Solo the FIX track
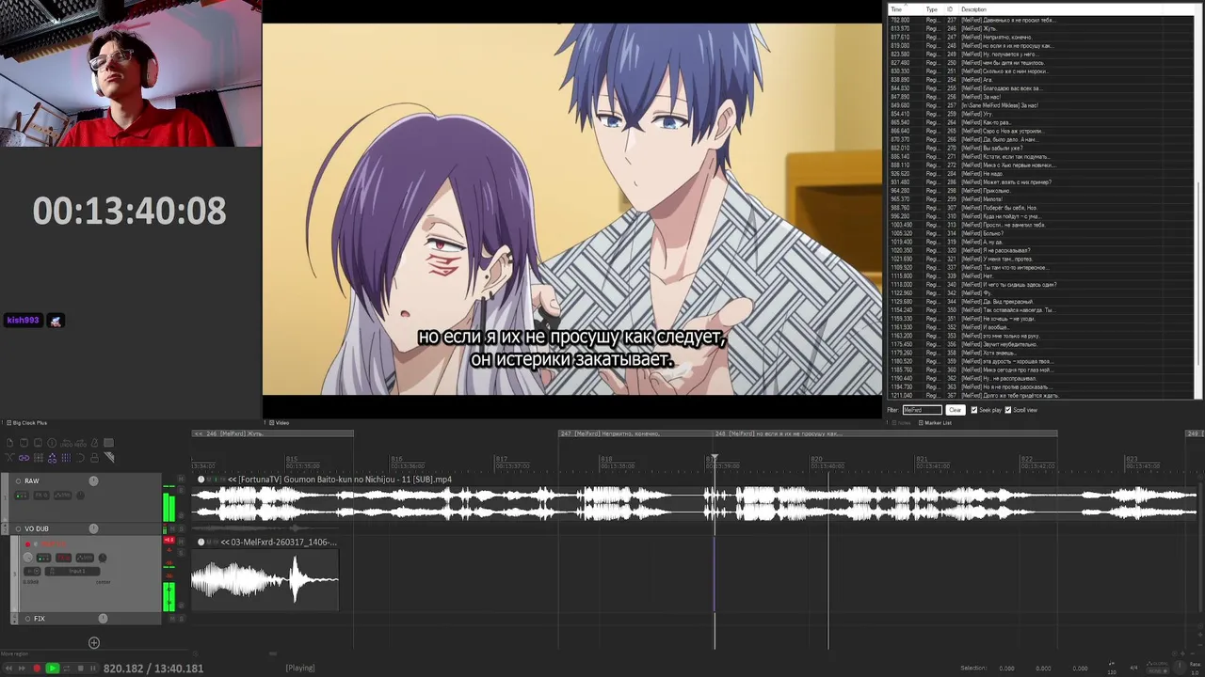 [x=181, y=619]
